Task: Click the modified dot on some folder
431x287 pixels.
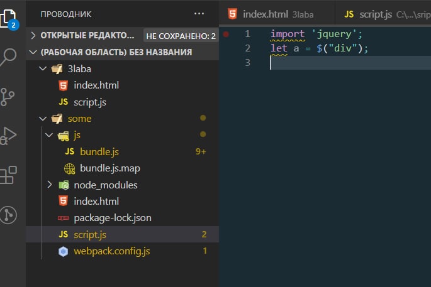Action: pos(203,118)
